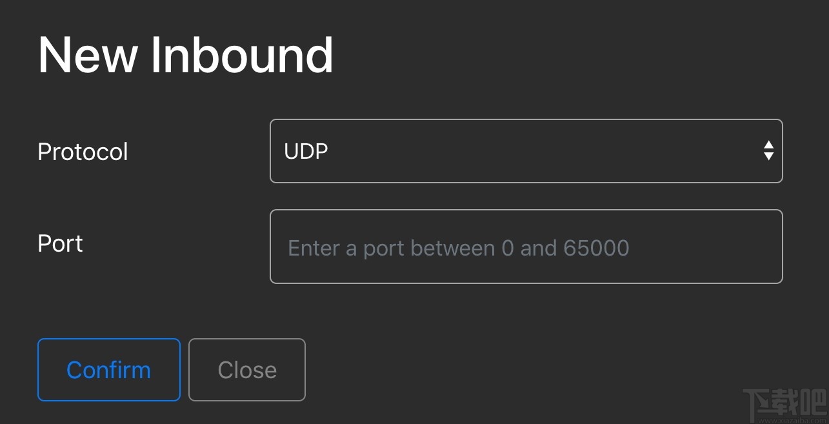Click inside 'Enter a port between 0 and 65000'
829x424 pixels.
[x=458, y=248]
